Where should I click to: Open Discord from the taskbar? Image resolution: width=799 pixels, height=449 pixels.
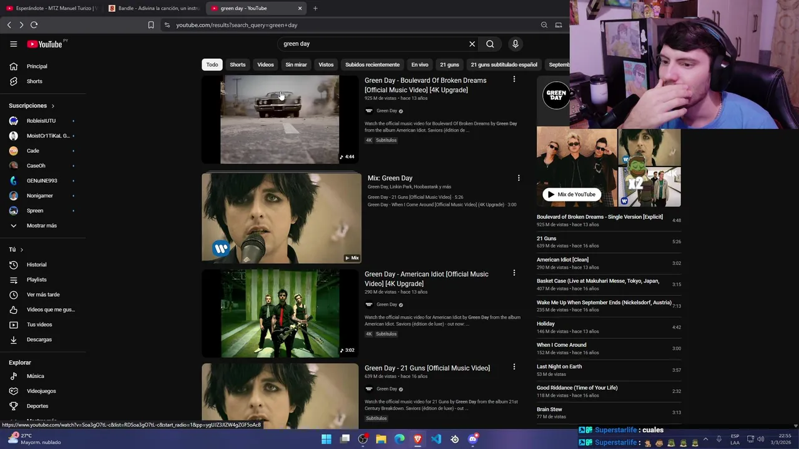[x=473, y=439]
